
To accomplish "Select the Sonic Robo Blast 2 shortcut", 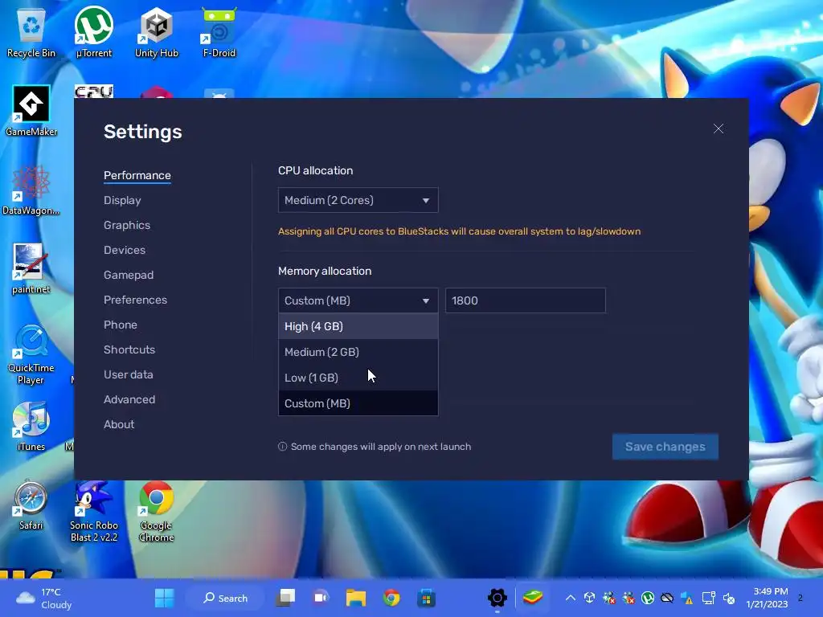I will click(93, 512).
